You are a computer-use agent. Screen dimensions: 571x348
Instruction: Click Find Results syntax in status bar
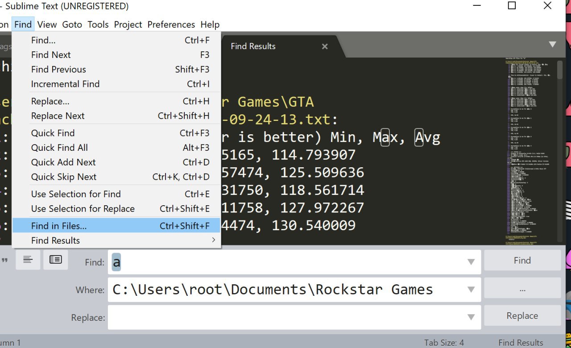coord(521,343)
